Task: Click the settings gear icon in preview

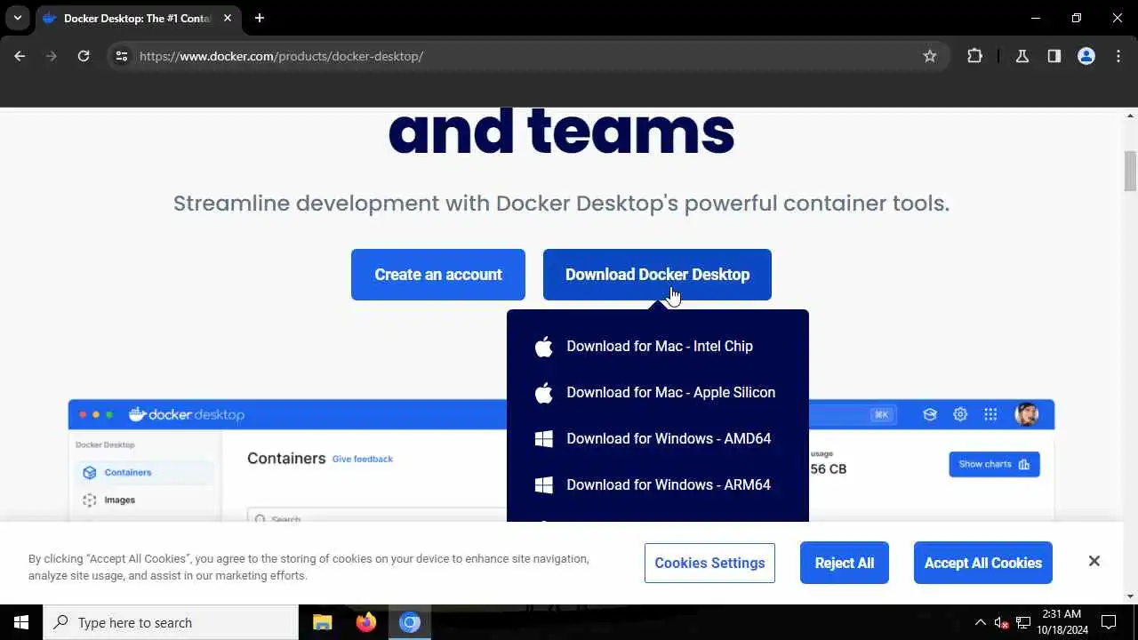Action: 960,414
